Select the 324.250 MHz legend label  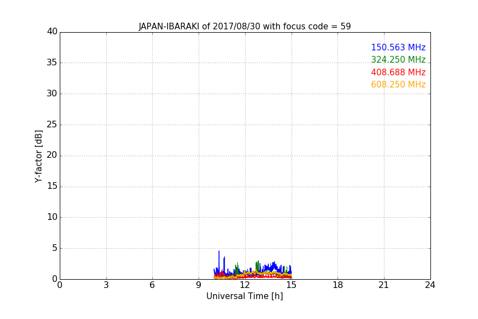pos(398,59)
